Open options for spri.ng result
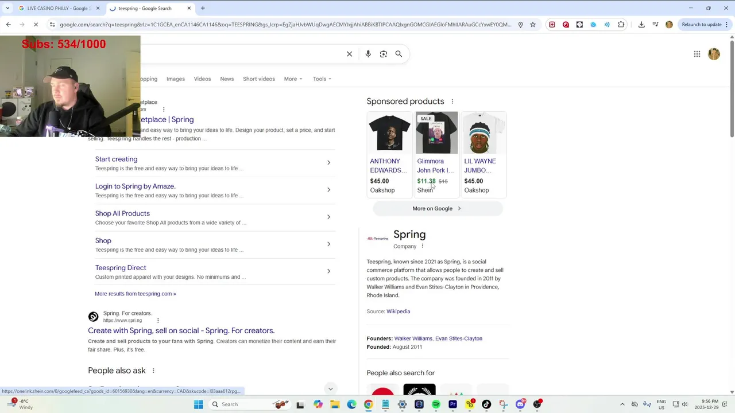This screenshot has width=735, height=413. point(158,321)
